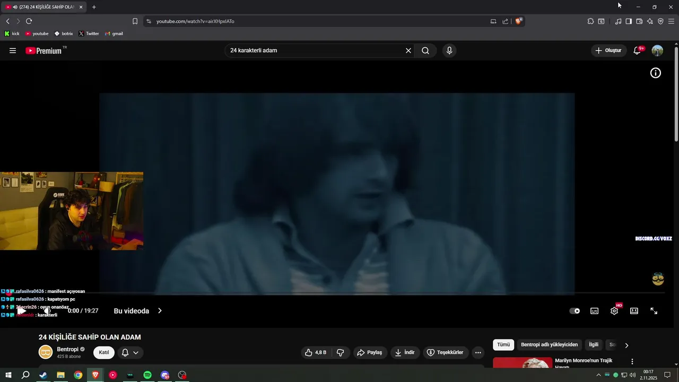
Task: Click the Teşekkürler thanks button
Action: coord(446,352)
